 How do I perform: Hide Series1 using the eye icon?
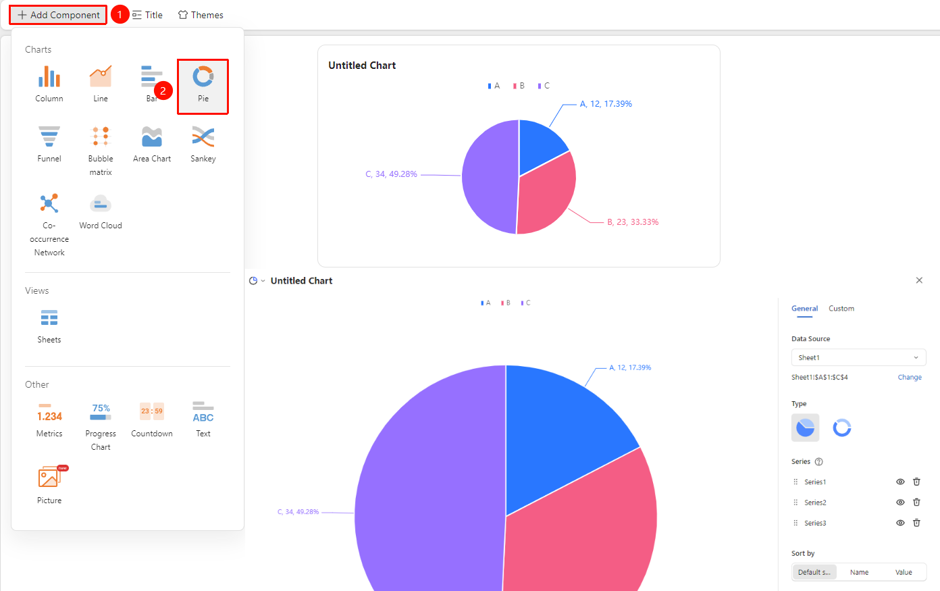[900, 482]
